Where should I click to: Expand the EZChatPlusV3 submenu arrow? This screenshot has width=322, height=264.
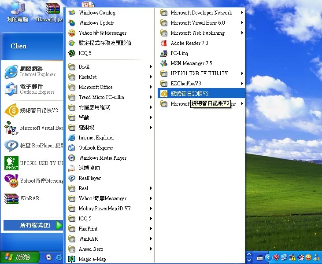click(x=242, y=84)
